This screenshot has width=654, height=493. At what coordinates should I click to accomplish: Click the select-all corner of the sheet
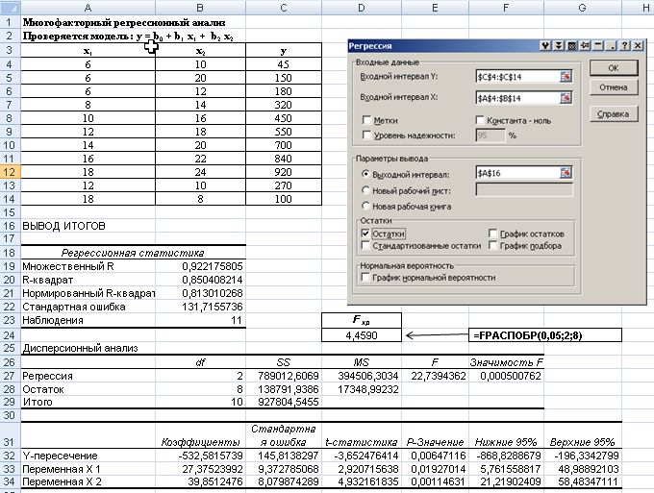pyautogui.click(x=10, y=7)
